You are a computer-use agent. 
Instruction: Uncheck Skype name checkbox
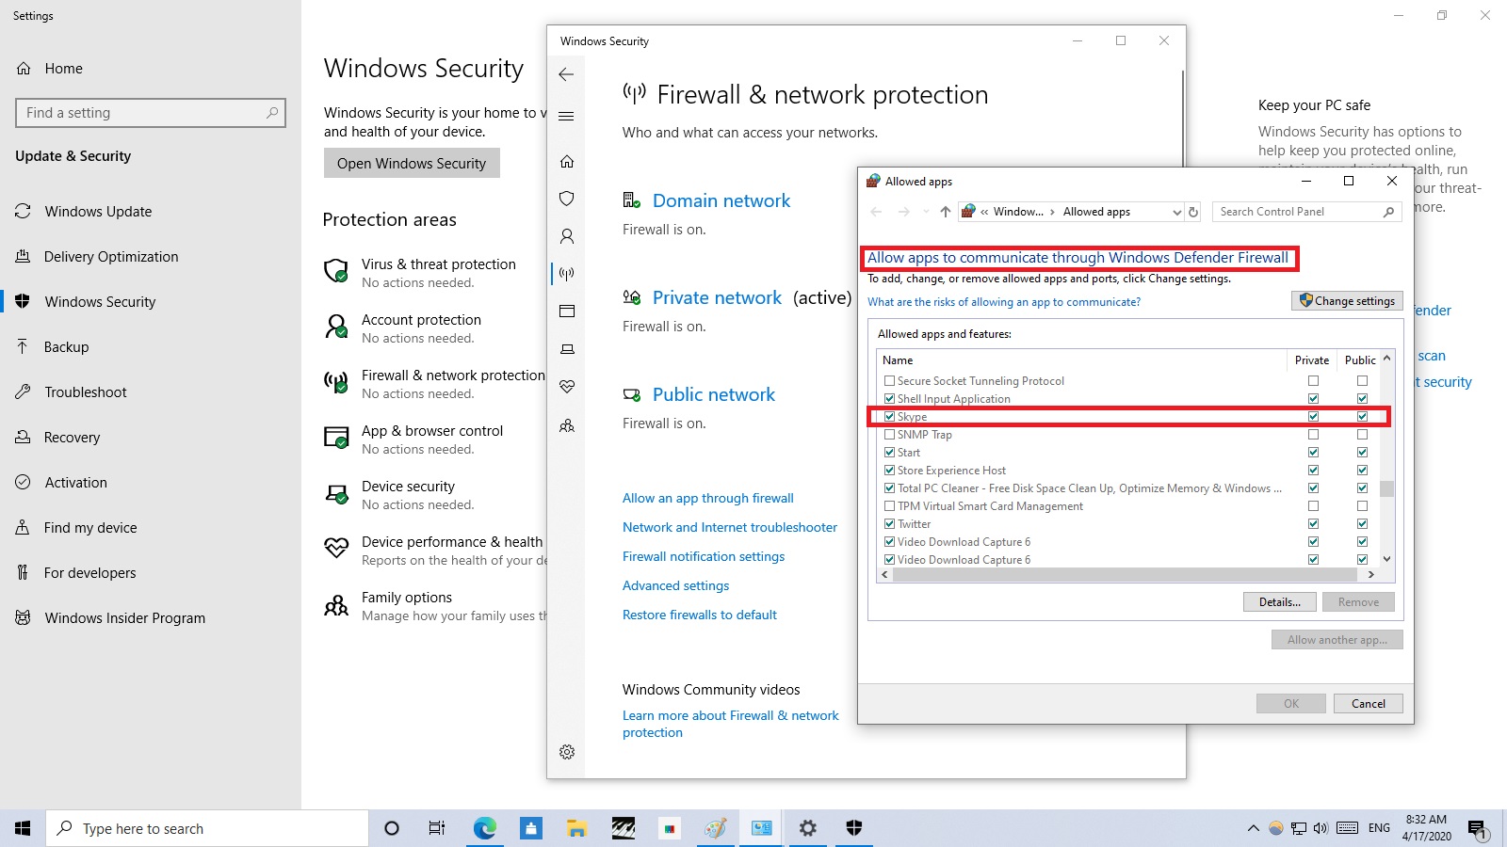(x=889, y=417)
